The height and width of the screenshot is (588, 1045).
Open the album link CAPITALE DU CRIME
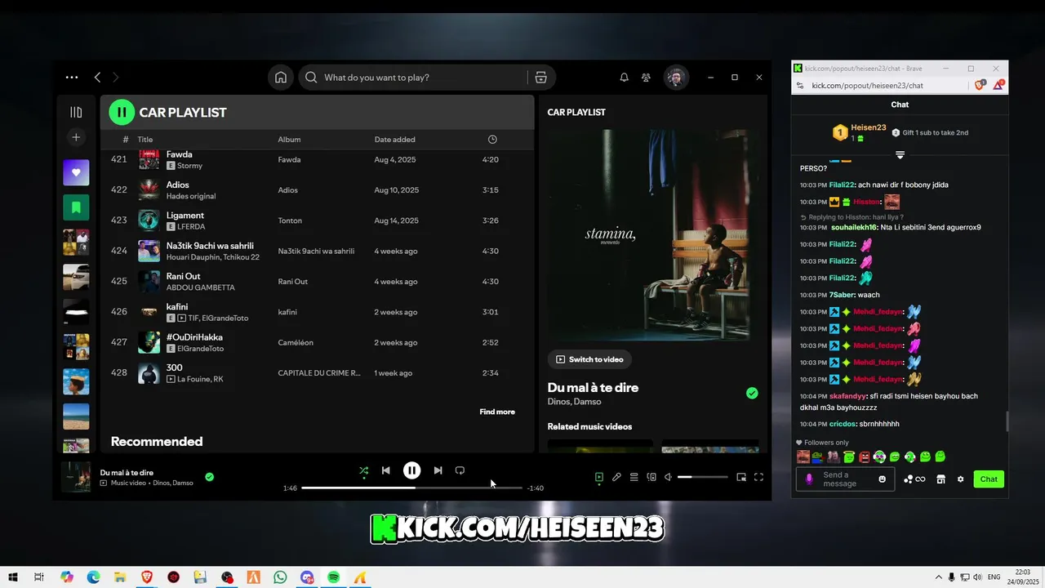(318, 373)
